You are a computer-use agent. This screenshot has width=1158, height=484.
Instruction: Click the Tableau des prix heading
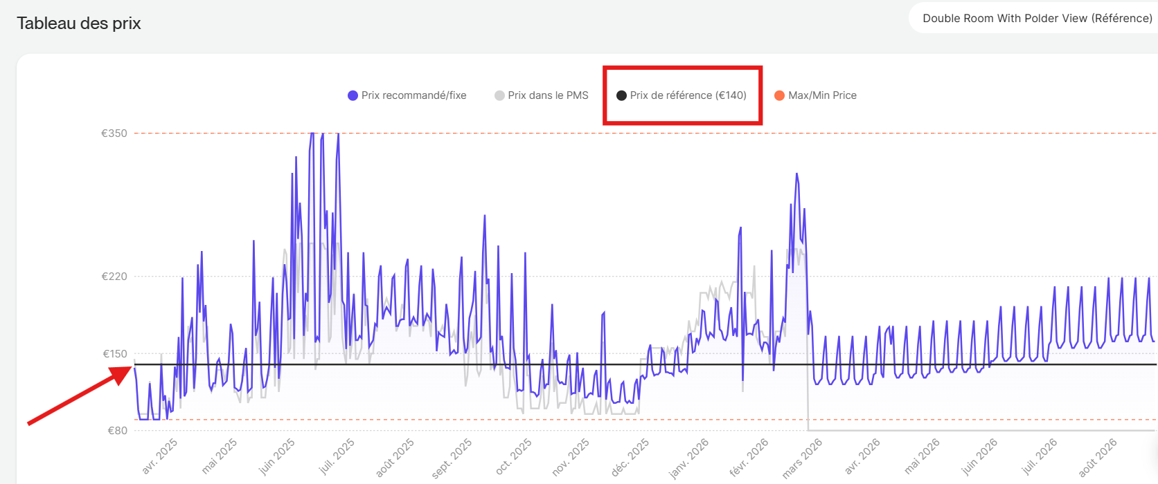[x=79, y=24]
